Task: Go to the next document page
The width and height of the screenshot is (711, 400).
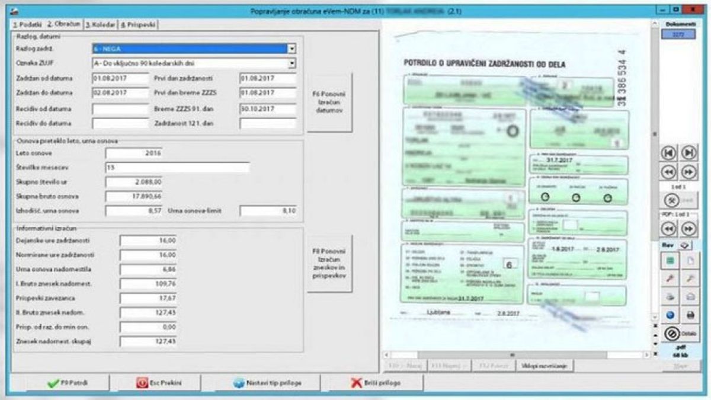Action: point(688,172)
